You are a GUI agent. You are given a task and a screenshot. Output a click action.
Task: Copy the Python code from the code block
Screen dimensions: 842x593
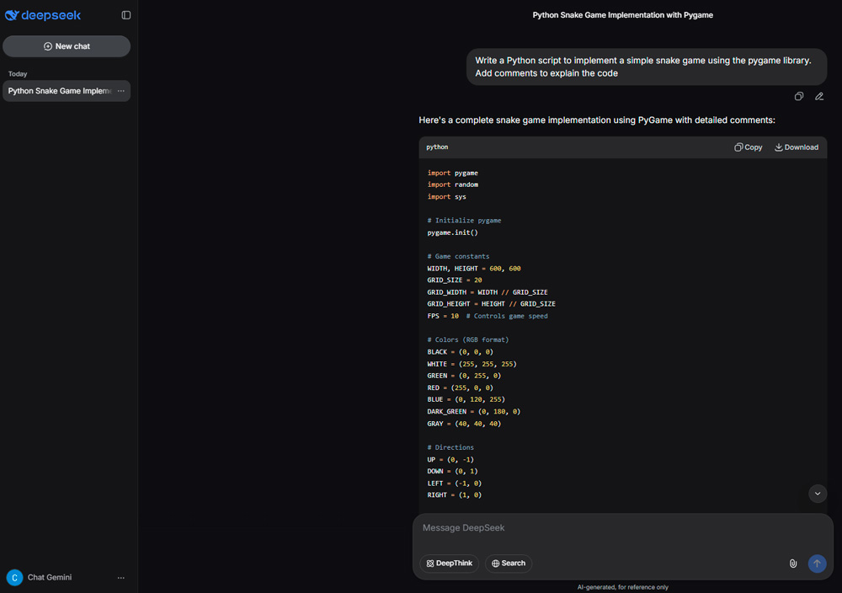click(748, 147)
